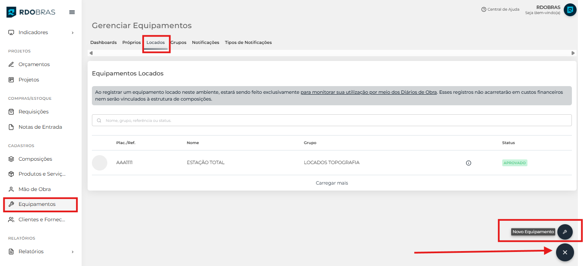Open Central de Ajuda help

[x=500, y=9]
